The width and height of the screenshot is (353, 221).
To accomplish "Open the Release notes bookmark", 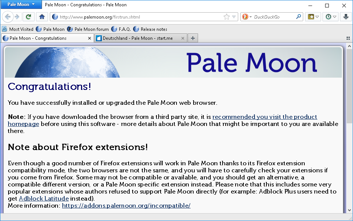I will (x=150, y=29).
